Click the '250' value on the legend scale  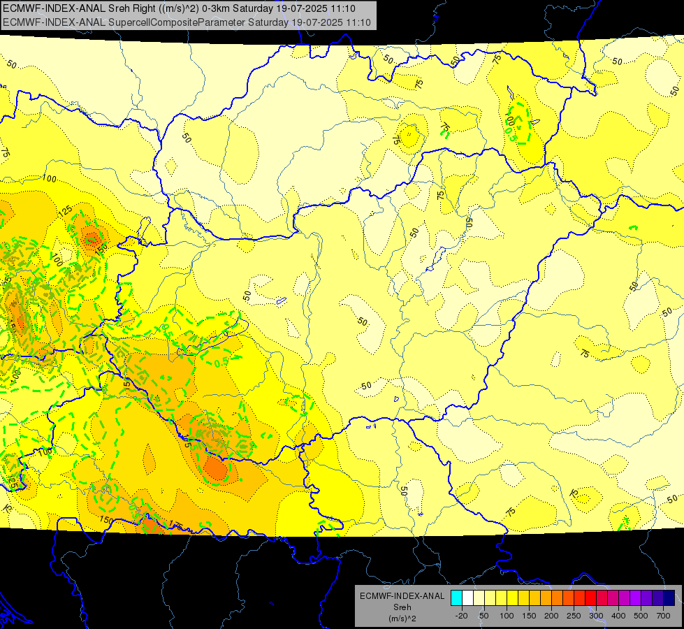(574, 616)
